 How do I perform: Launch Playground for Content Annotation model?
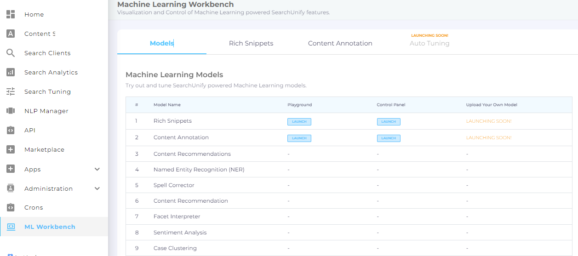tap(299, 138)
